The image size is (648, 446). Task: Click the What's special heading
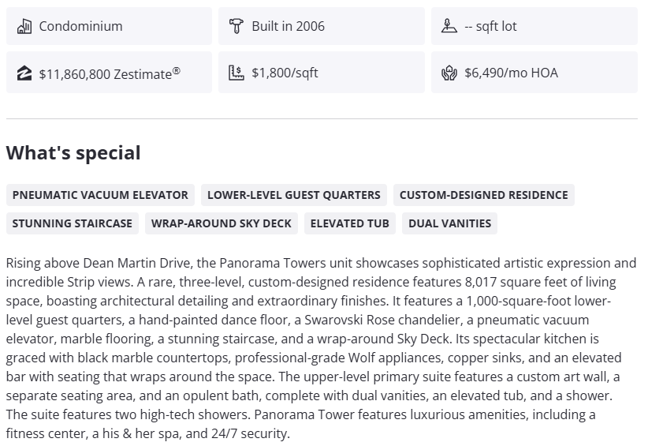coord(73,153)
